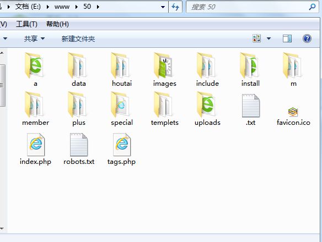Open the help question mark icon

coord(307,38)
